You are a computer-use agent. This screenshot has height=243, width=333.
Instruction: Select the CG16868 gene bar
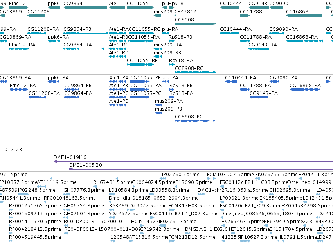click(x=304, y=16)
